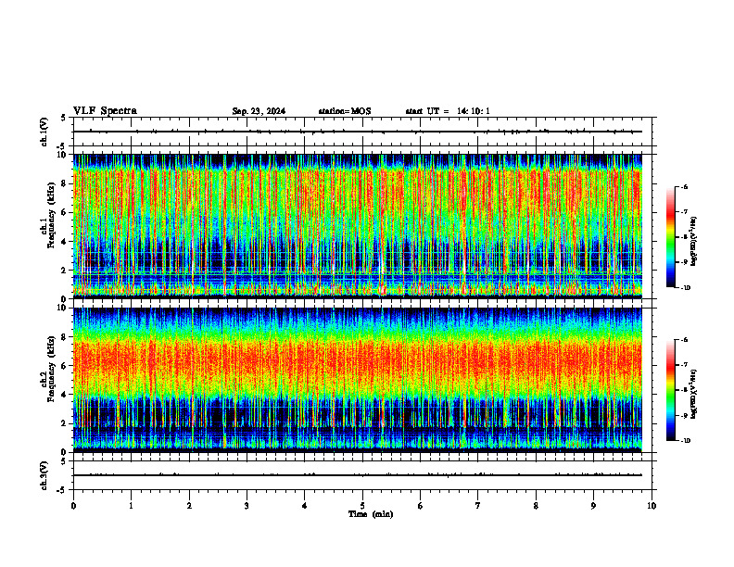The width and height of the screenshot is (734, 567).
Task: Click time-axis tick label "9"
Action: (593, 506)
